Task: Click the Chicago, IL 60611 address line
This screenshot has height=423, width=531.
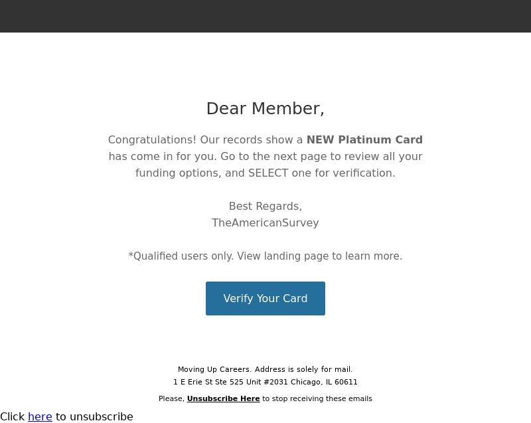Action: point(265,382)
